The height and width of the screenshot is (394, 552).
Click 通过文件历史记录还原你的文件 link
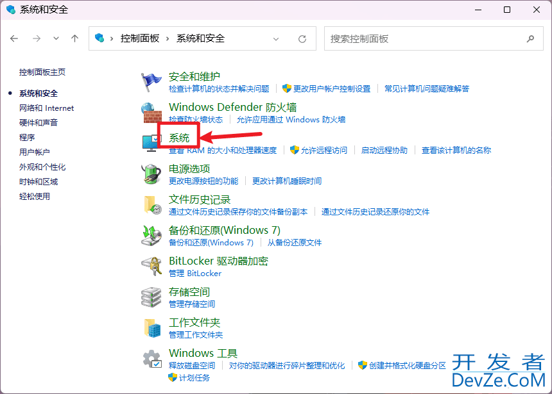[x=375, y=211]
